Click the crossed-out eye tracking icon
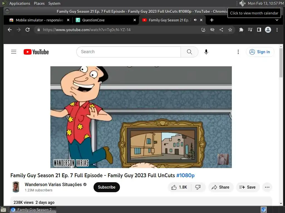285x213 pixels. (212, 30)
